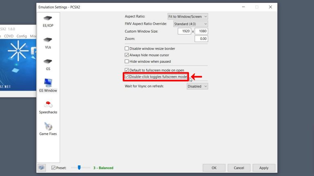The width and height of the screenshot is (314, 176).
Task: Open the GS settings page
Action: tap(48, 65)
